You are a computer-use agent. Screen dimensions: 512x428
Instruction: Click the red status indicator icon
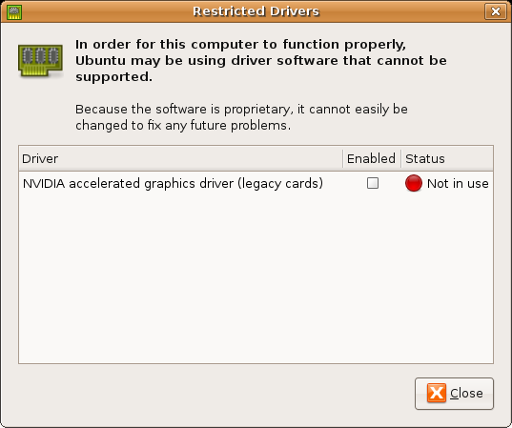click(x=414, y=183)
